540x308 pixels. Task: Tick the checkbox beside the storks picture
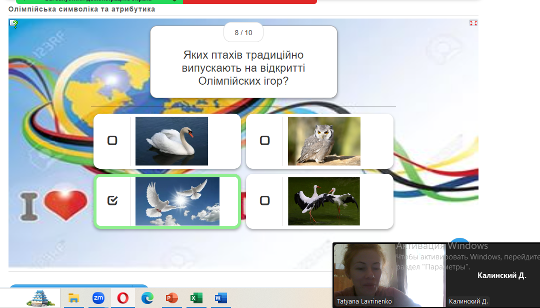pos(264,200)
